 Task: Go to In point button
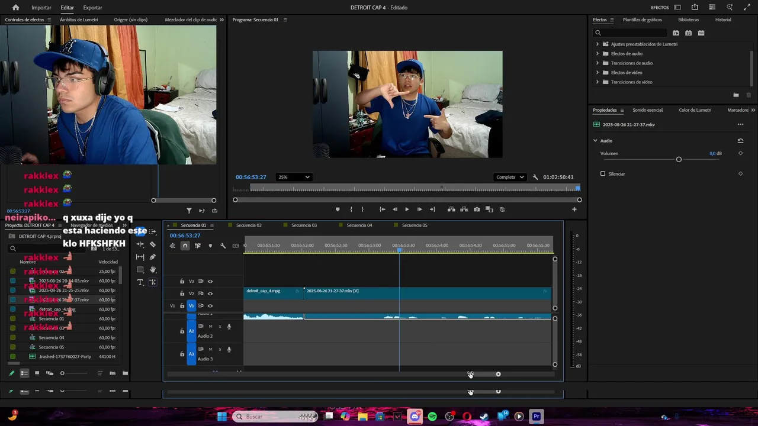coord(383,209)
